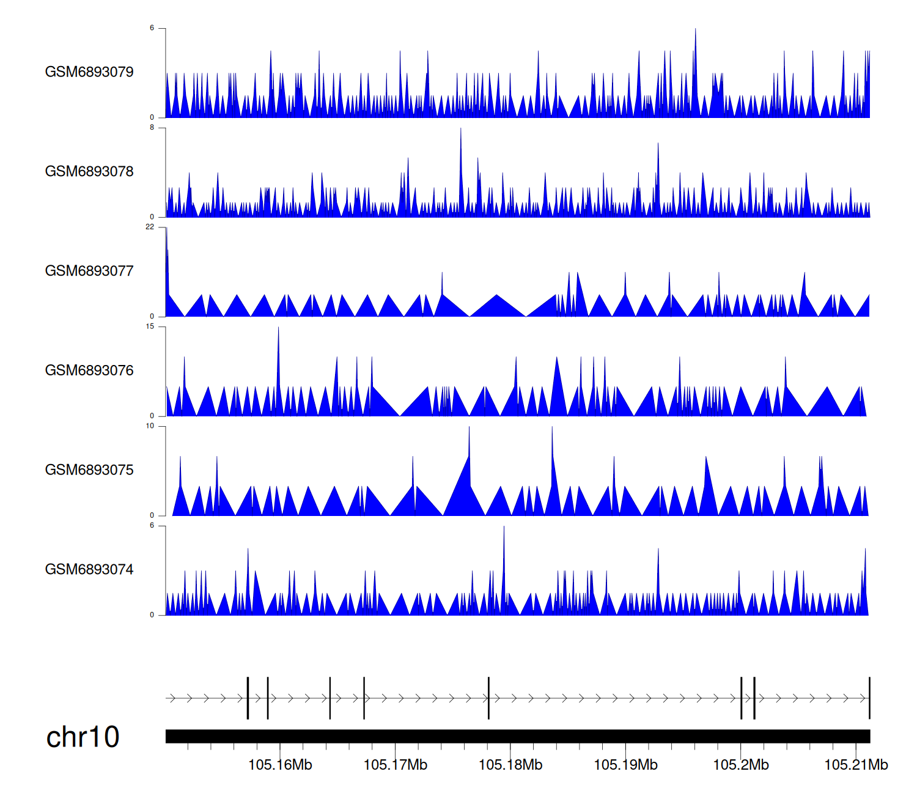
Task: Click the GSM6893079 track label
Action: (89, 72)
